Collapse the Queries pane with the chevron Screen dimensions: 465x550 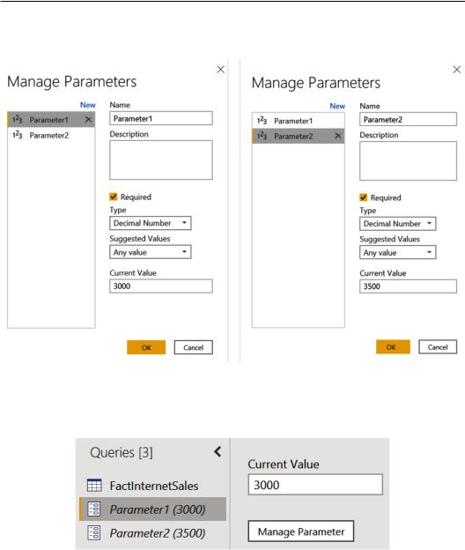pyautogui.click(x=218, y=452)
